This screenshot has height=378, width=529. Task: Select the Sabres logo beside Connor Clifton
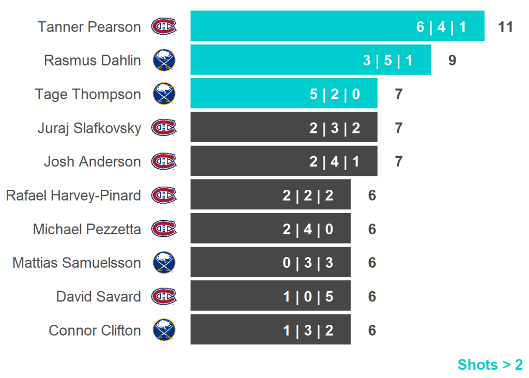[x=164, y=330]
